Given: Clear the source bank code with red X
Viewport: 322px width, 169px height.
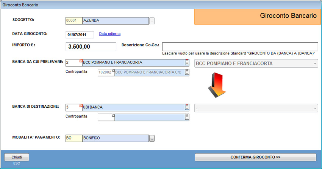Looking at the screenshot, I should tap(81, 61).
